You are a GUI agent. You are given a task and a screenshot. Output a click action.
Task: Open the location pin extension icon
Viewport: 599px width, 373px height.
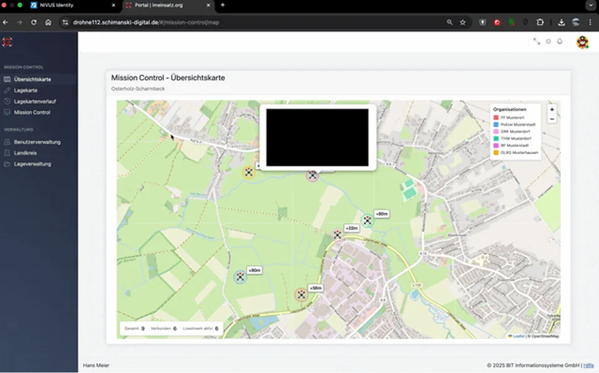pos(525,22)
